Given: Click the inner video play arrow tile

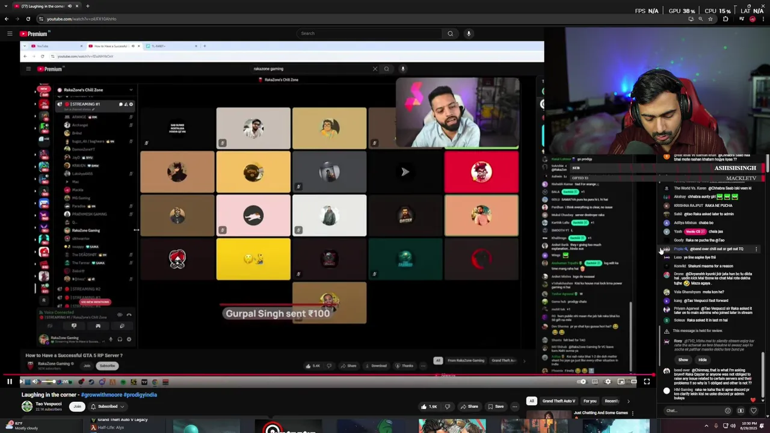Looking at the screenshot, I should tap(405, 172).
